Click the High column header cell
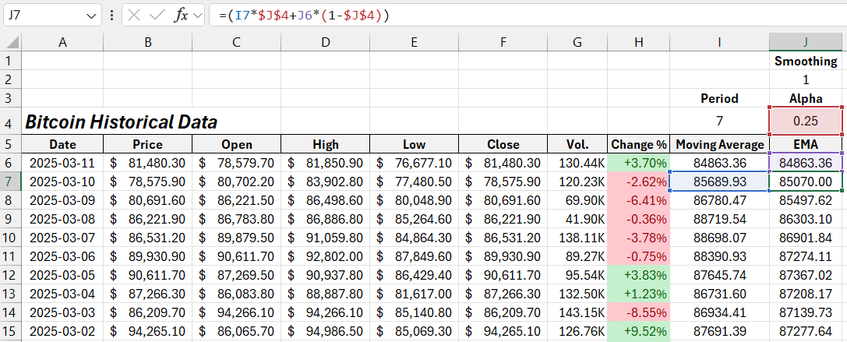847x342 pixels. 325,144
